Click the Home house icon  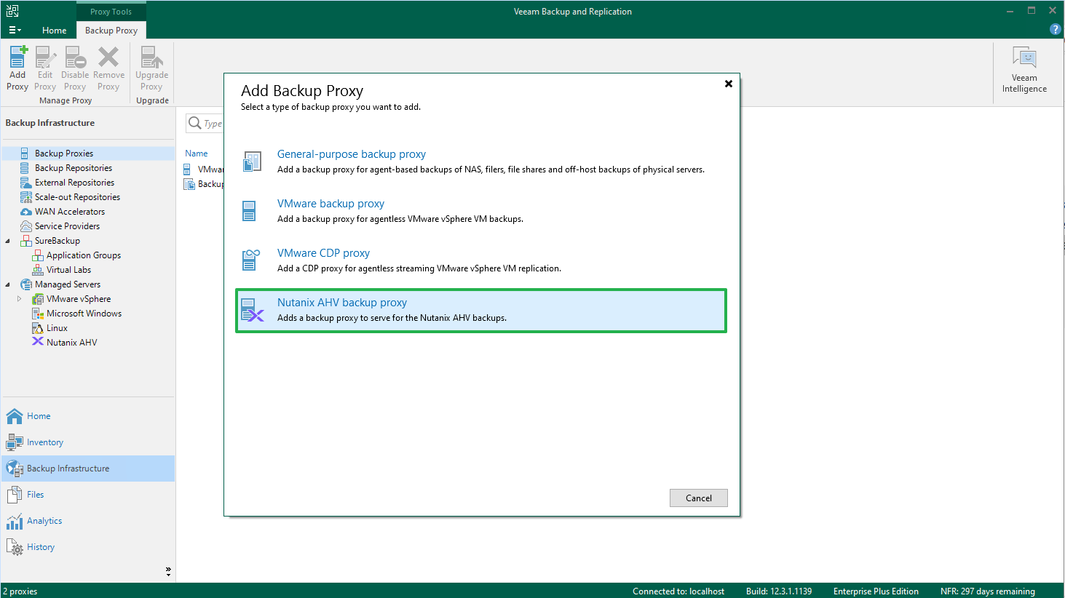click(x=15, y=416)
